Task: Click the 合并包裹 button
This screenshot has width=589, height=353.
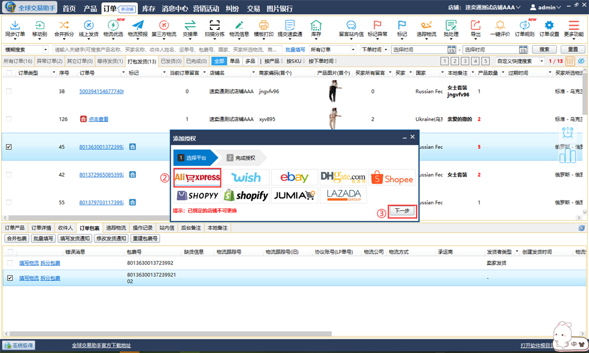Action: coord(16,239)
